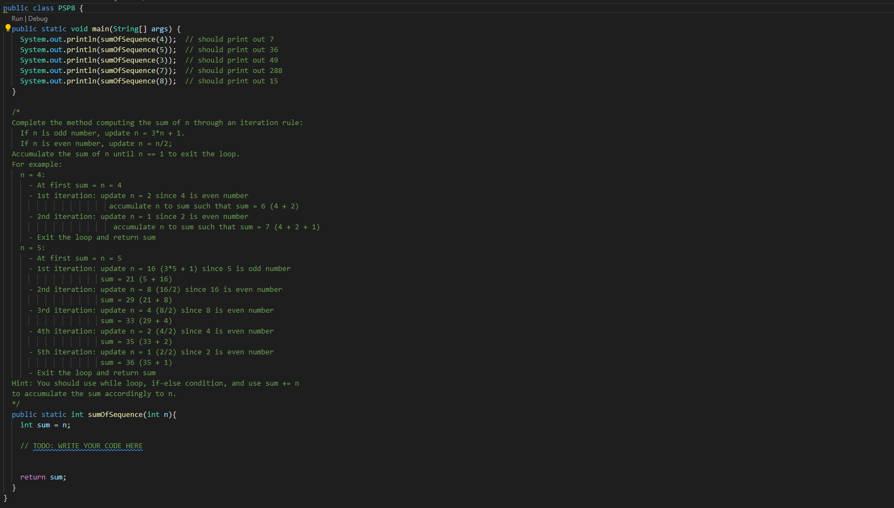This screenshot has height=508, width=894.
Task: Select the class name PSP8
Action: point(66,8)
